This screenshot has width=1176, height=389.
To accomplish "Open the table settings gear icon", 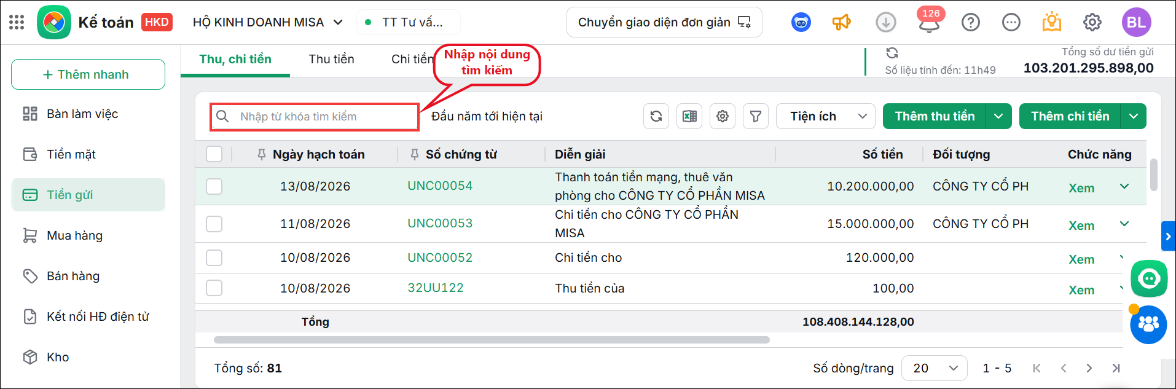I will (723, 116).
